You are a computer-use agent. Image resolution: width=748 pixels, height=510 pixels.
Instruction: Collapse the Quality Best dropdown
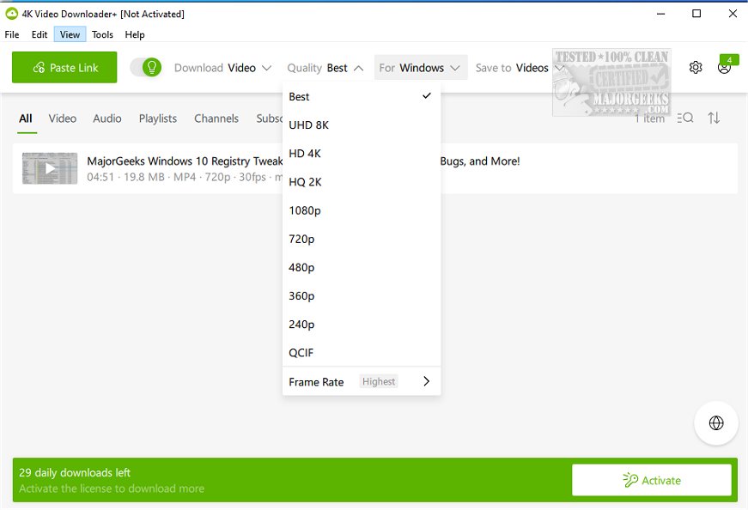[x=325, y=68]
